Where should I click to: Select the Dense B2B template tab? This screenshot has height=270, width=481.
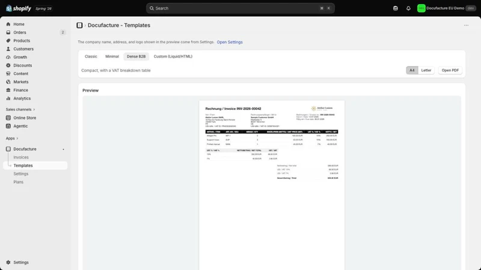pos(136,56)
